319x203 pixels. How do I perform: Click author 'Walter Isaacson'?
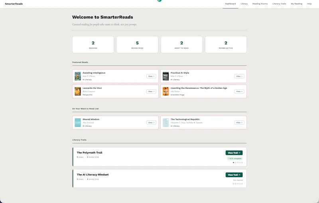coord(89,91)
